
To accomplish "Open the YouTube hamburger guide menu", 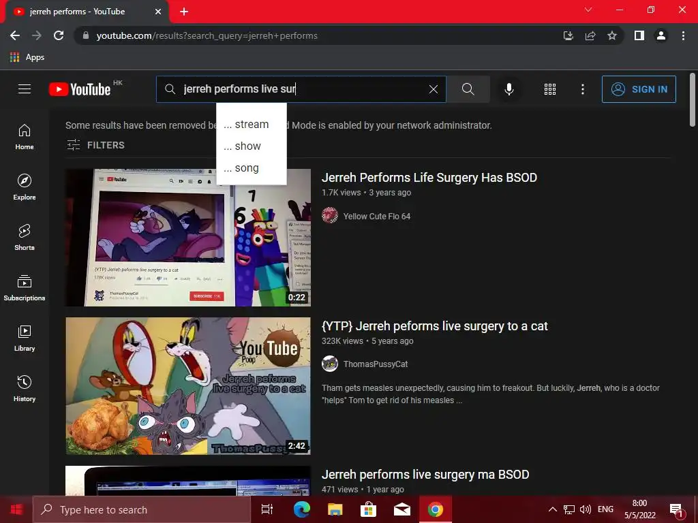I will [25, 89].
